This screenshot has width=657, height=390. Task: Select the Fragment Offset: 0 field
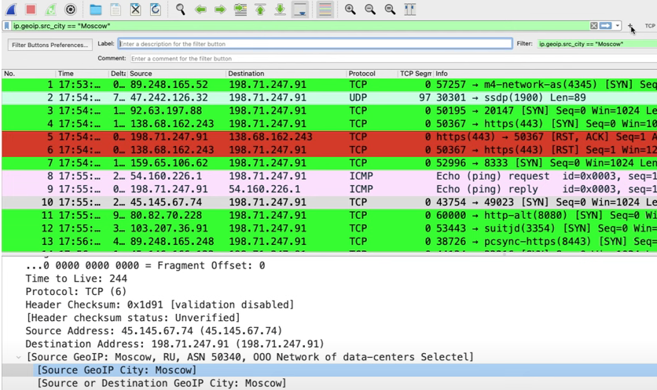point(145,266)
